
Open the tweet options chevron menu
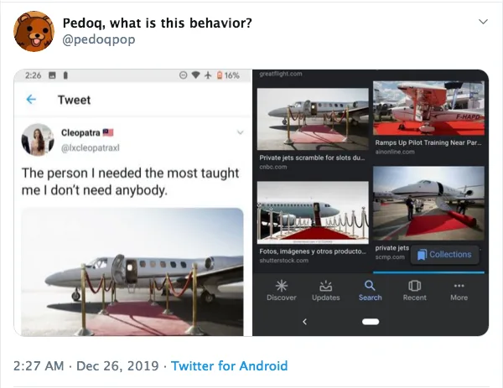(482, 21)
